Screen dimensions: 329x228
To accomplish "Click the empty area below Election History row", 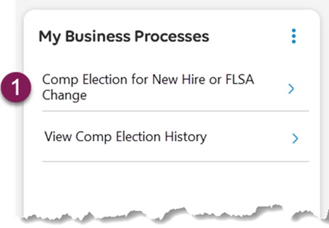I will [x=175, y=185].
